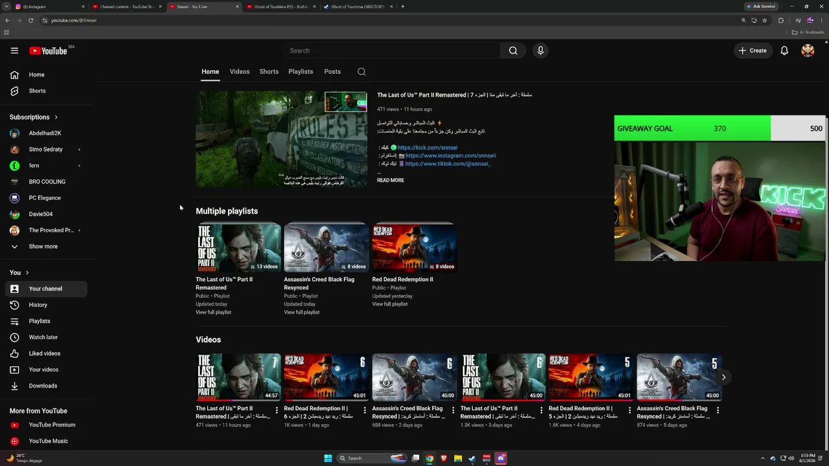Click the Ask Gemini button
The height and width of the screenshot is (466, 829).
[x=761, y=6]
